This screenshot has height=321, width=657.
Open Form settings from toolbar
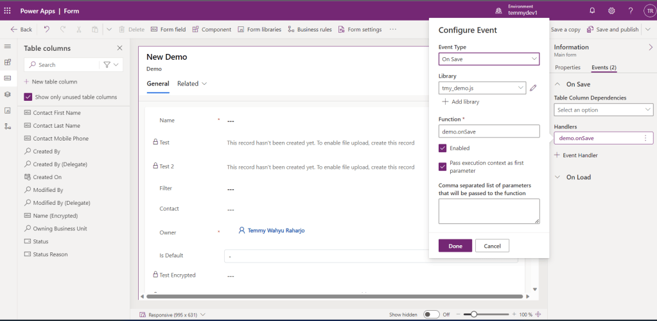tap(360, 30)
